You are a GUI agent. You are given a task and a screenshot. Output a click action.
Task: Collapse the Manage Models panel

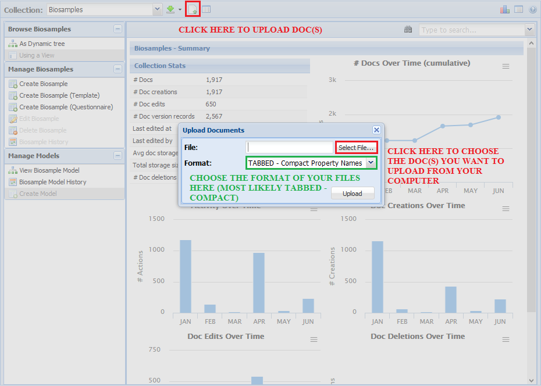tap(118, 156)
